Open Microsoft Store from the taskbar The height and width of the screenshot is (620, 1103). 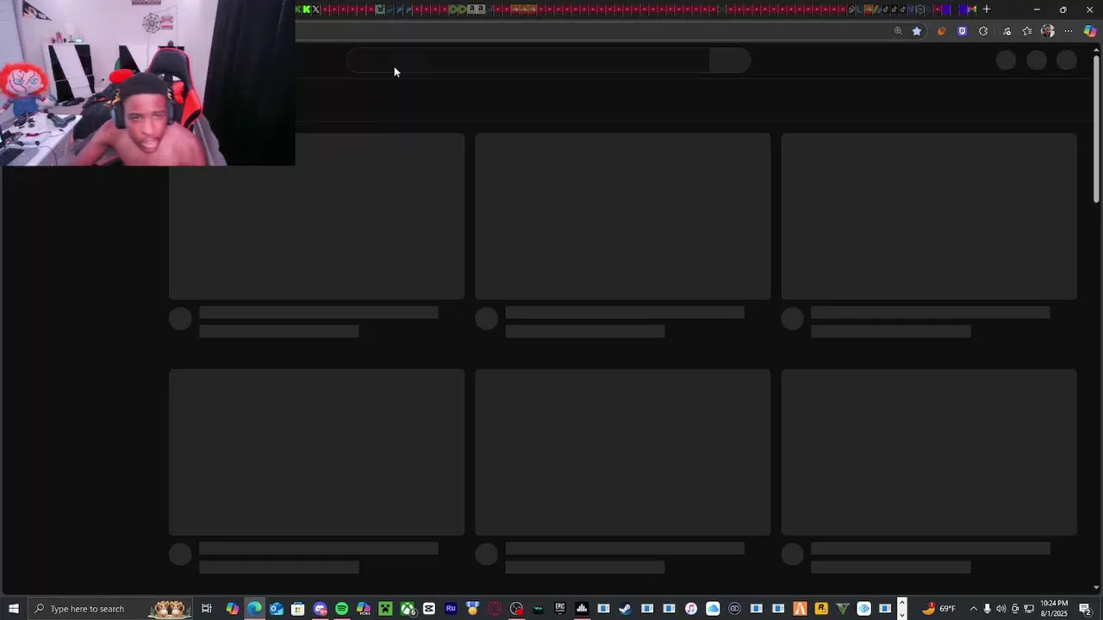(x=298, y=609)
